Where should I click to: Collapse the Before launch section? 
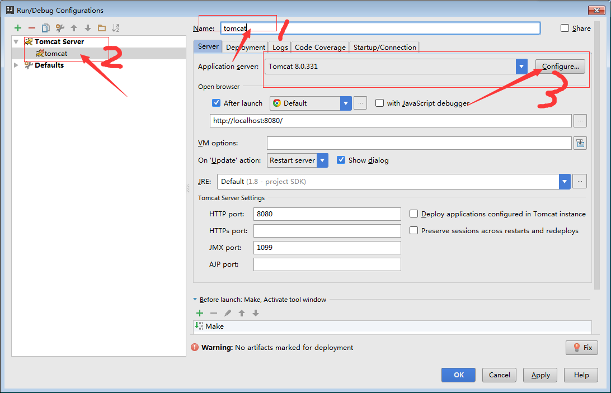pyautogui.click(x=195, y=300)
